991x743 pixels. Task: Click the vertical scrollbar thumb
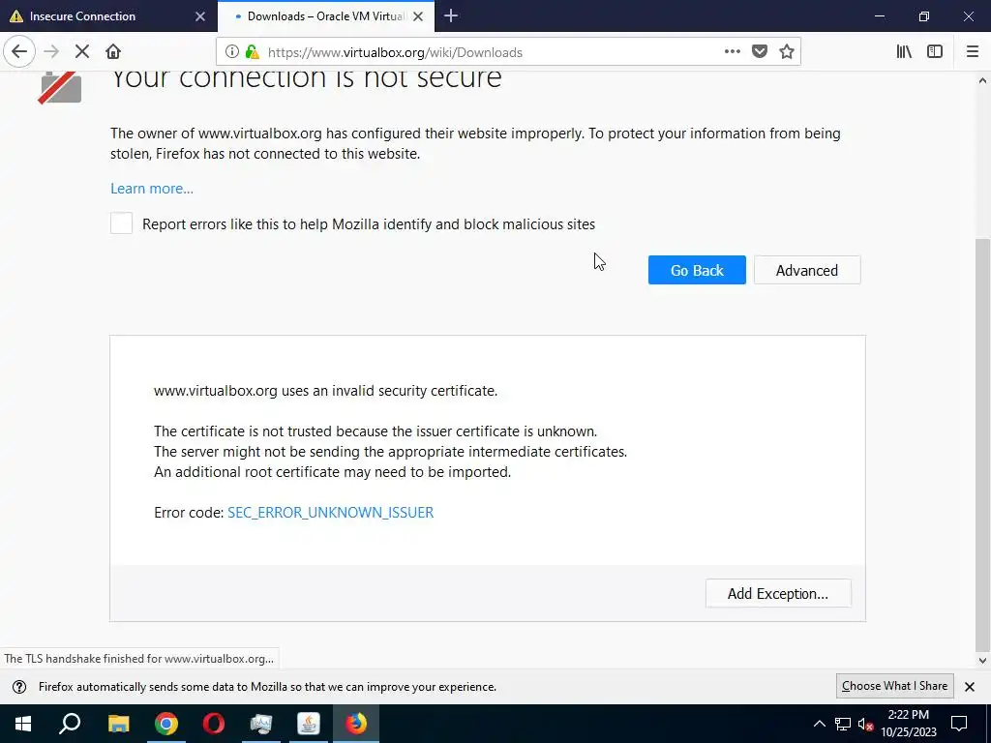[982, 443]
